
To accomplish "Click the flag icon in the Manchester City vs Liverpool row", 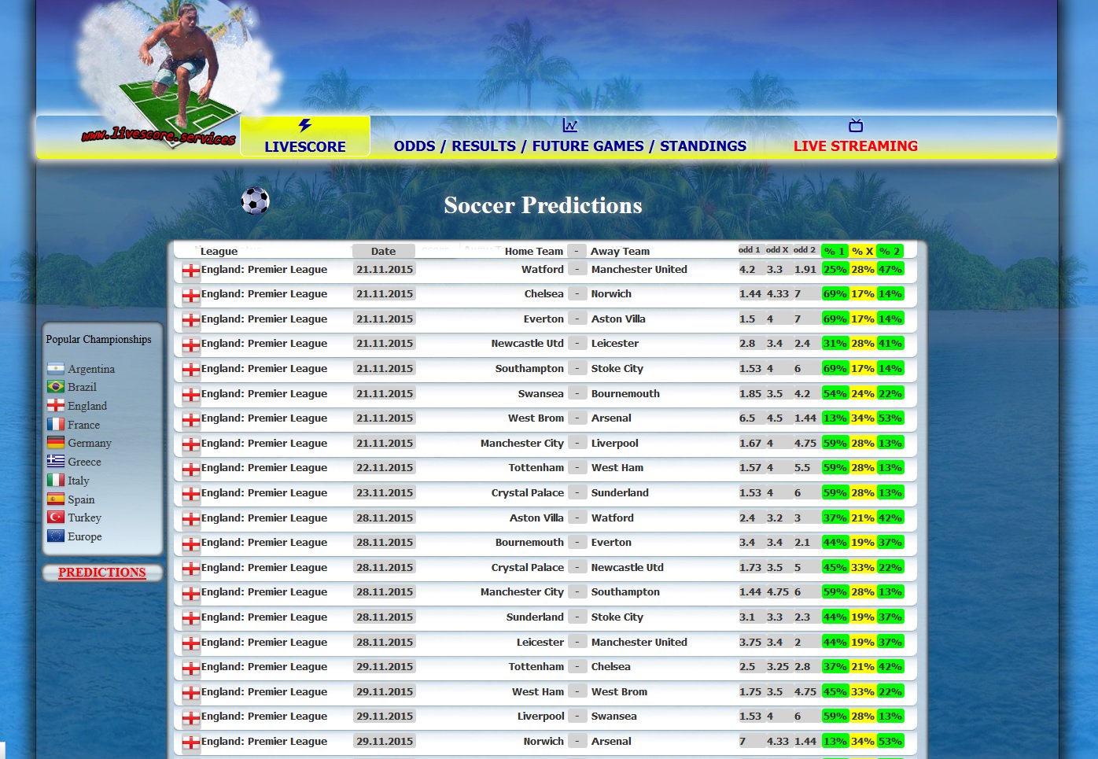I will [191, 445].
